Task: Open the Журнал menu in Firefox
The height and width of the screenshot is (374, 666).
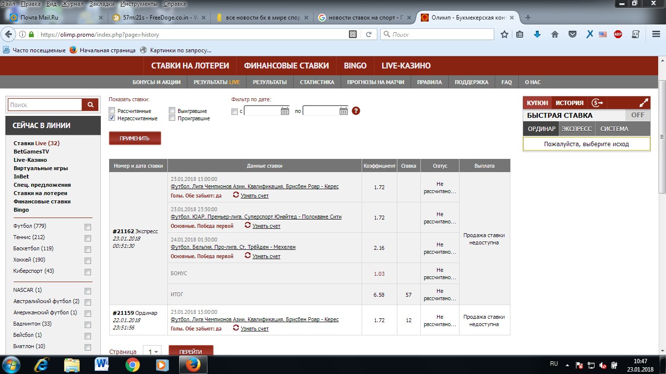Action: (73, 4)
